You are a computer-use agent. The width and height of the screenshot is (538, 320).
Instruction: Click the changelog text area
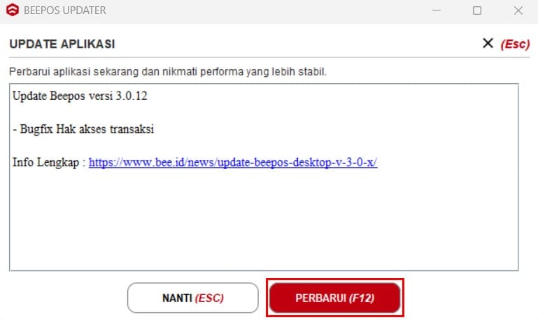coord(264,177)
